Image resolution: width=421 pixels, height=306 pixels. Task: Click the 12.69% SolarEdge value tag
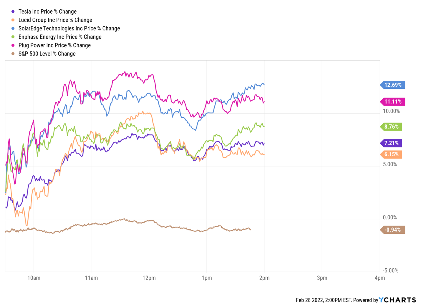pyautogui.click(x=393, y=85)
